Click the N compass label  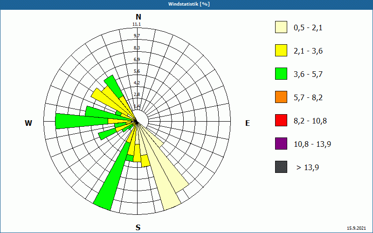click(x=138, y=17)
